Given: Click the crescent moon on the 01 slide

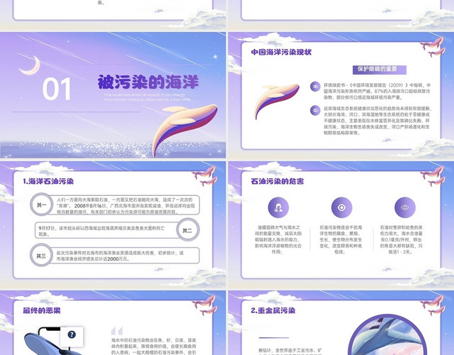Looking at the screenshot, I should point(30,65).
